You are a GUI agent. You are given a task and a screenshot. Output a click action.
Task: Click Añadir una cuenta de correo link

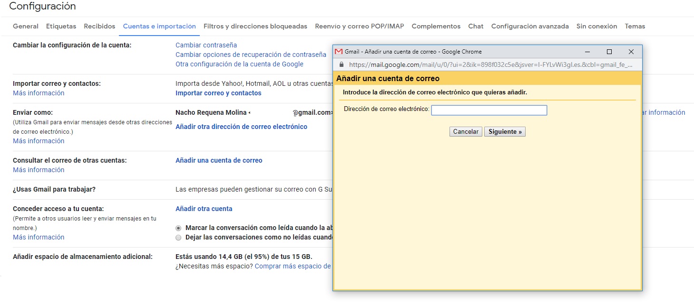point(219,160)
